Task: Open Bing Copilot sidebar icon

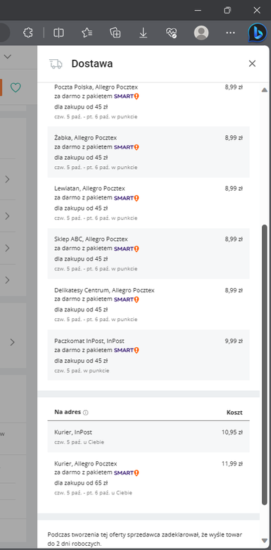Action: 257,33
